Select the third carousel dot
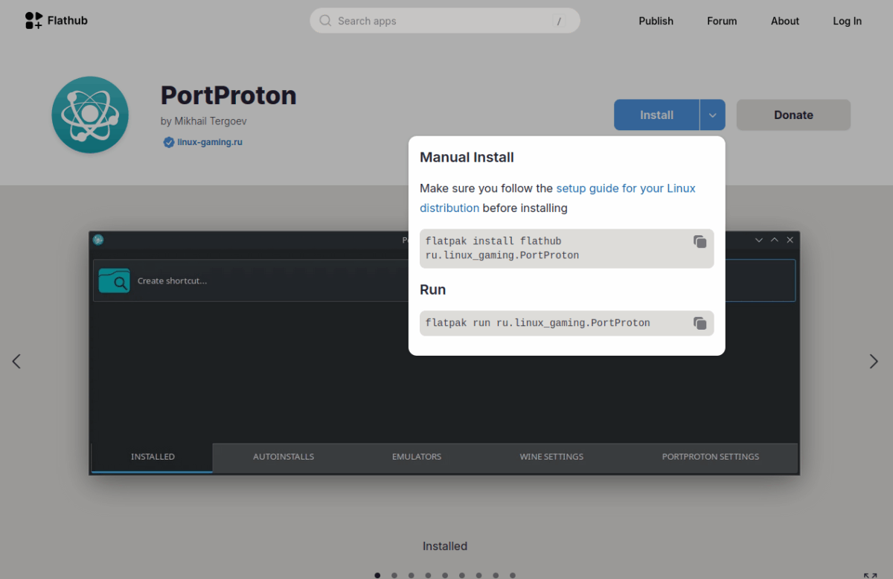The height and width of the screenshot is (579, 893). (x=411, y=575)
